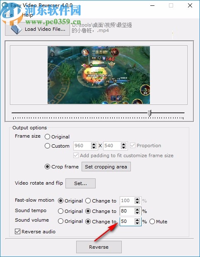
Task: Click the video preview thumbnail
Action: pos(99,75)
